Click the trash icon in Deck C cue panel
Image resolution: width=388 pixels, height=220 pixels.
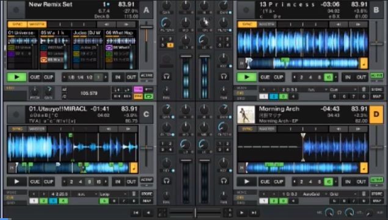point(134,194)
